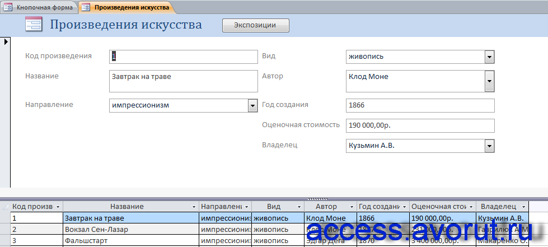Screen dimensions: 548x247
Task: Click the code cell with value 2
Action: point(37,230)
